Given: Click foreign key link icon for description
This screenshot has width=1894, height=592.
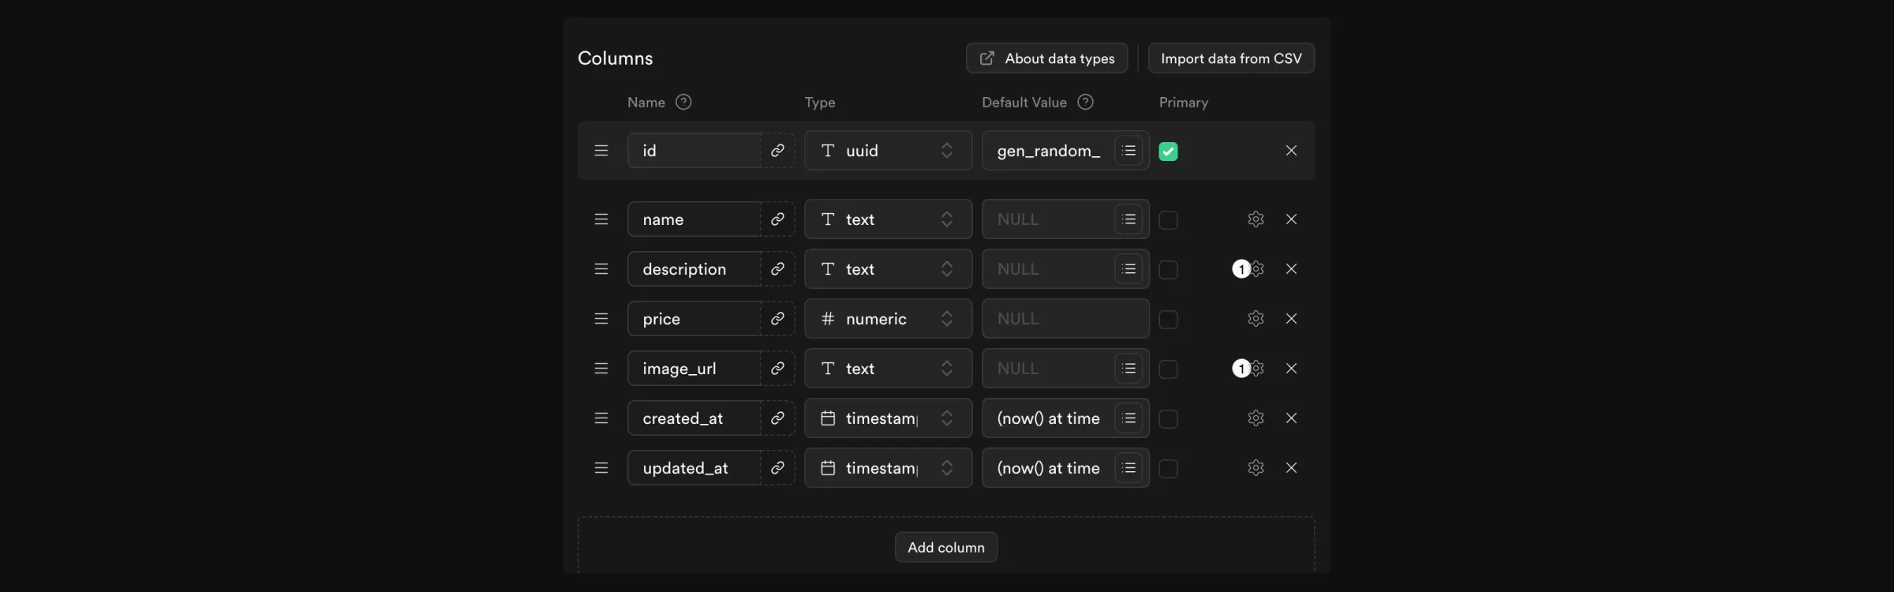Looking at the screenshot, I should tap(778, 269).
